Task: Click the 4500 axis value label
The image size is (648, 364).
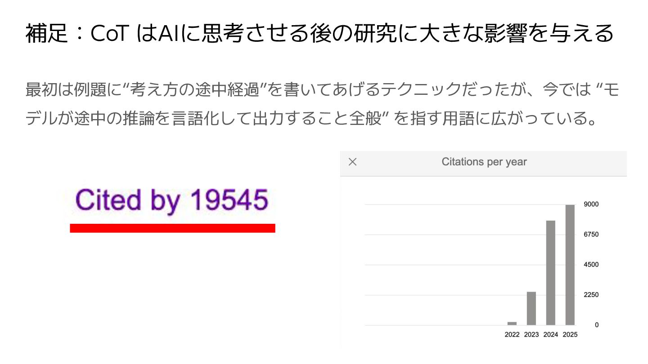Action: coord(591,265)
